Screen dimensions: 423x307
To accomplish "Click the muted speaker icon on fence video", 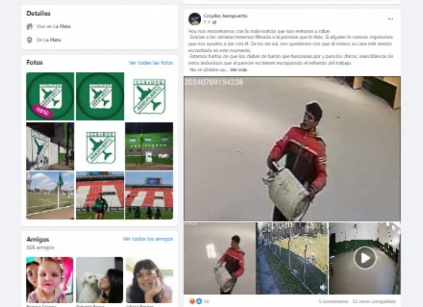I will click(322, 287).
